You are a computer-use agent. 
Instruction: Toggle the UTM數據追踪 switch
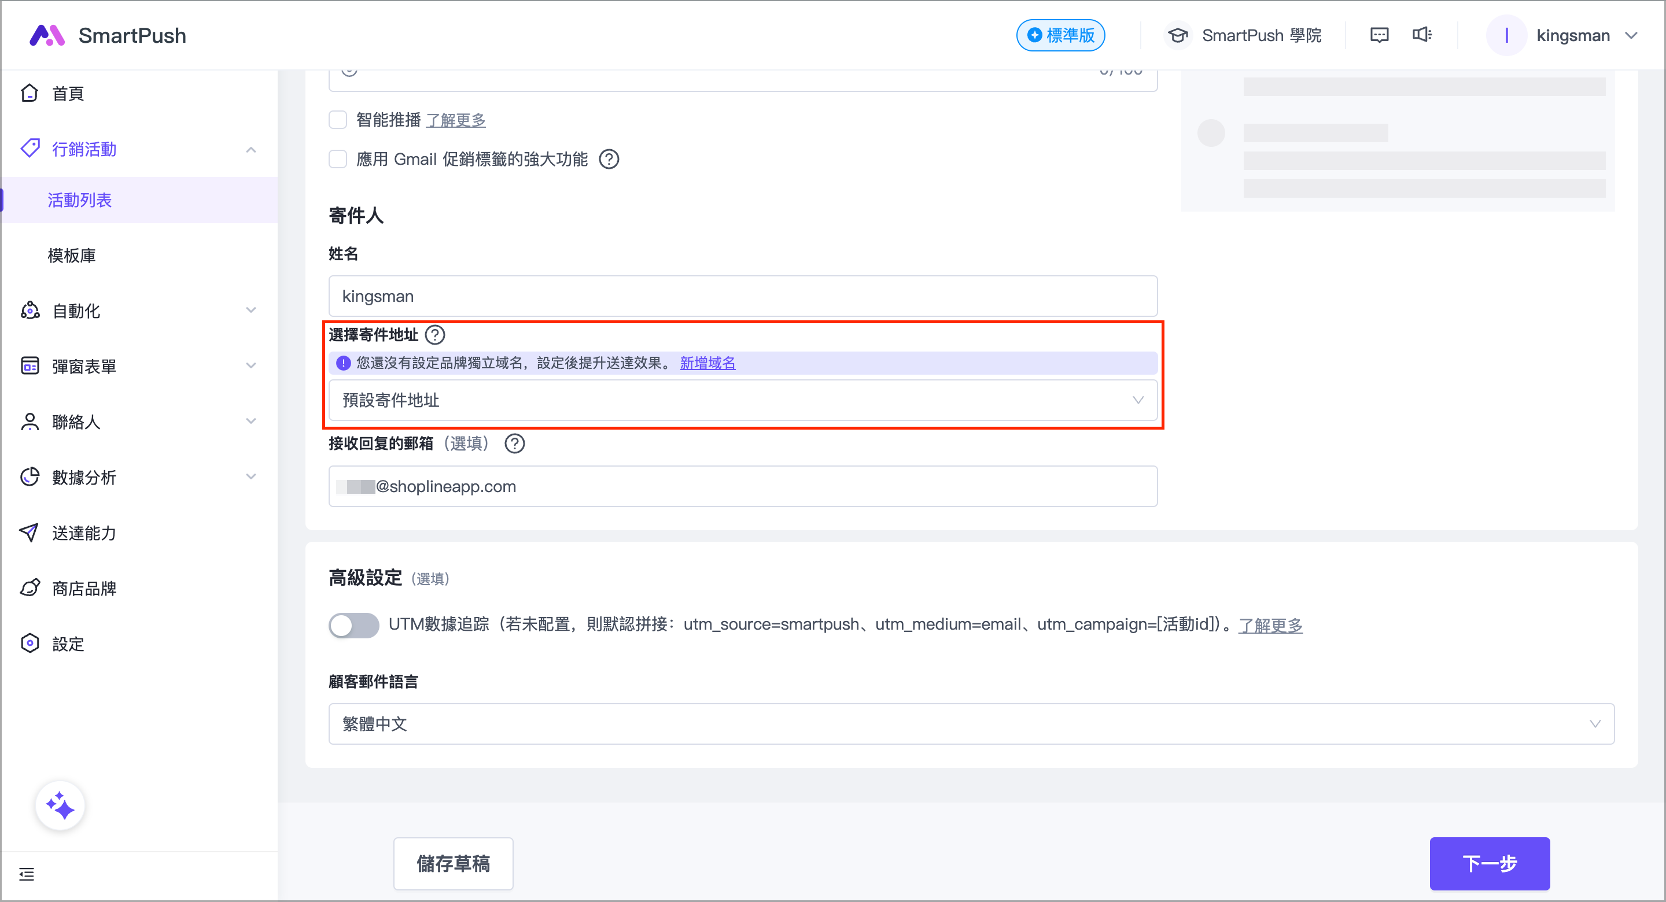click(354, 624)
